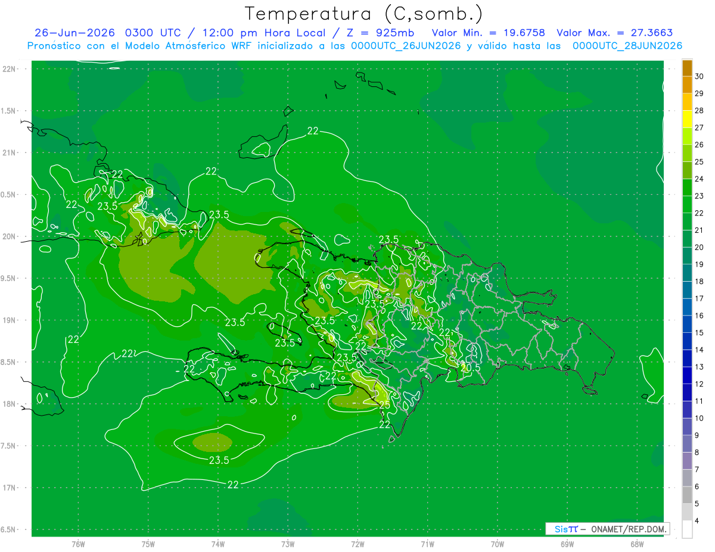This screenshot has width=715, height=552.
Task: Click the "0300 UTC" time text
Action: point(154,33)
